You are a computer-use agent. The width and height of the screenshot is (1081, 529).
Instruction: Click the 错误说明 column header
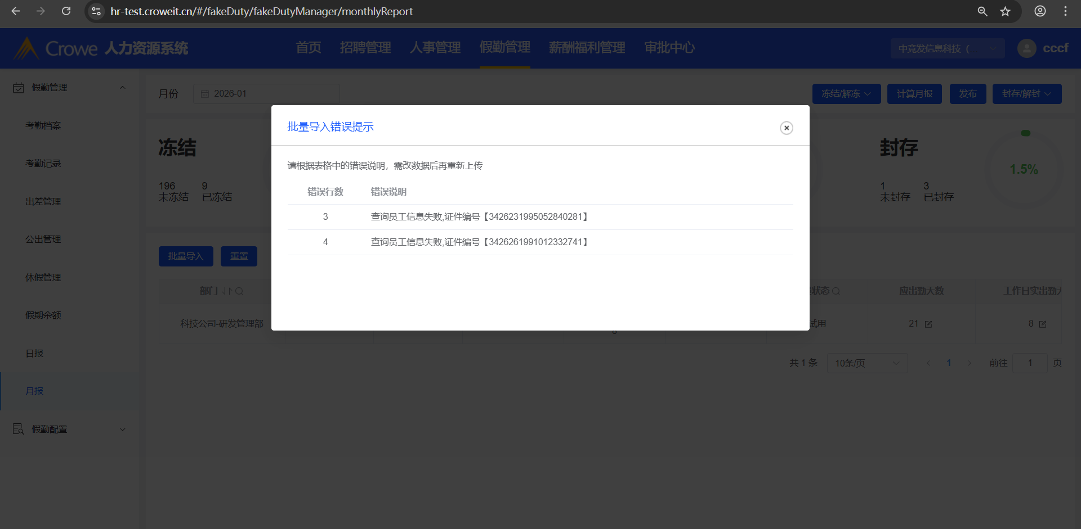pos(388,192)
